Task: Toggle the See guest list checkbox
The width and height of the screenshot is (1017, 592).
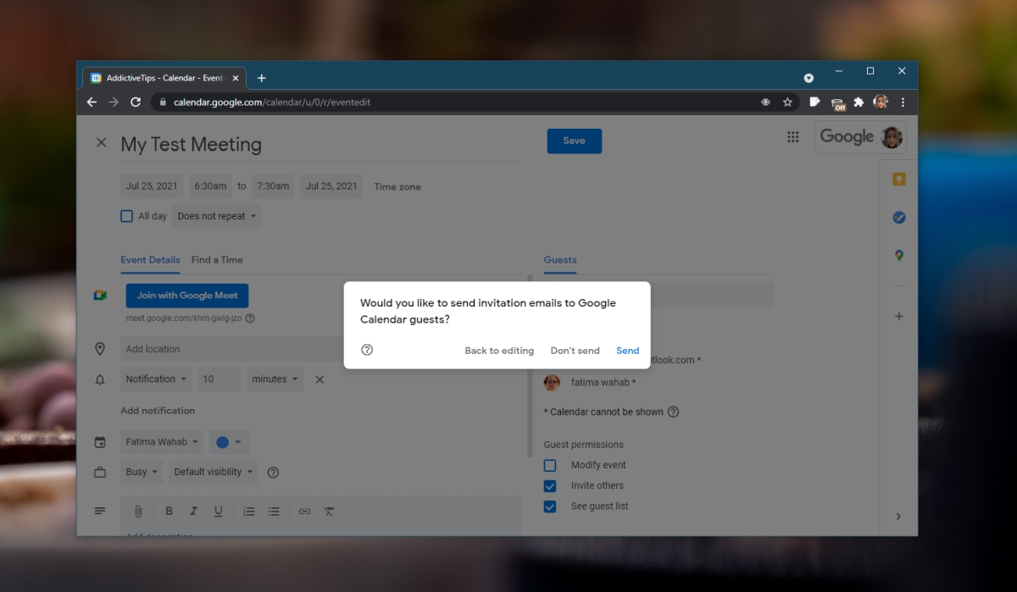Action: pos(550,506)
